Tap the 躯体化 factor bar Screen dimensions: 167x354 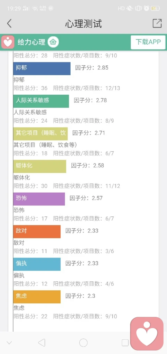(x=40, y=166)
